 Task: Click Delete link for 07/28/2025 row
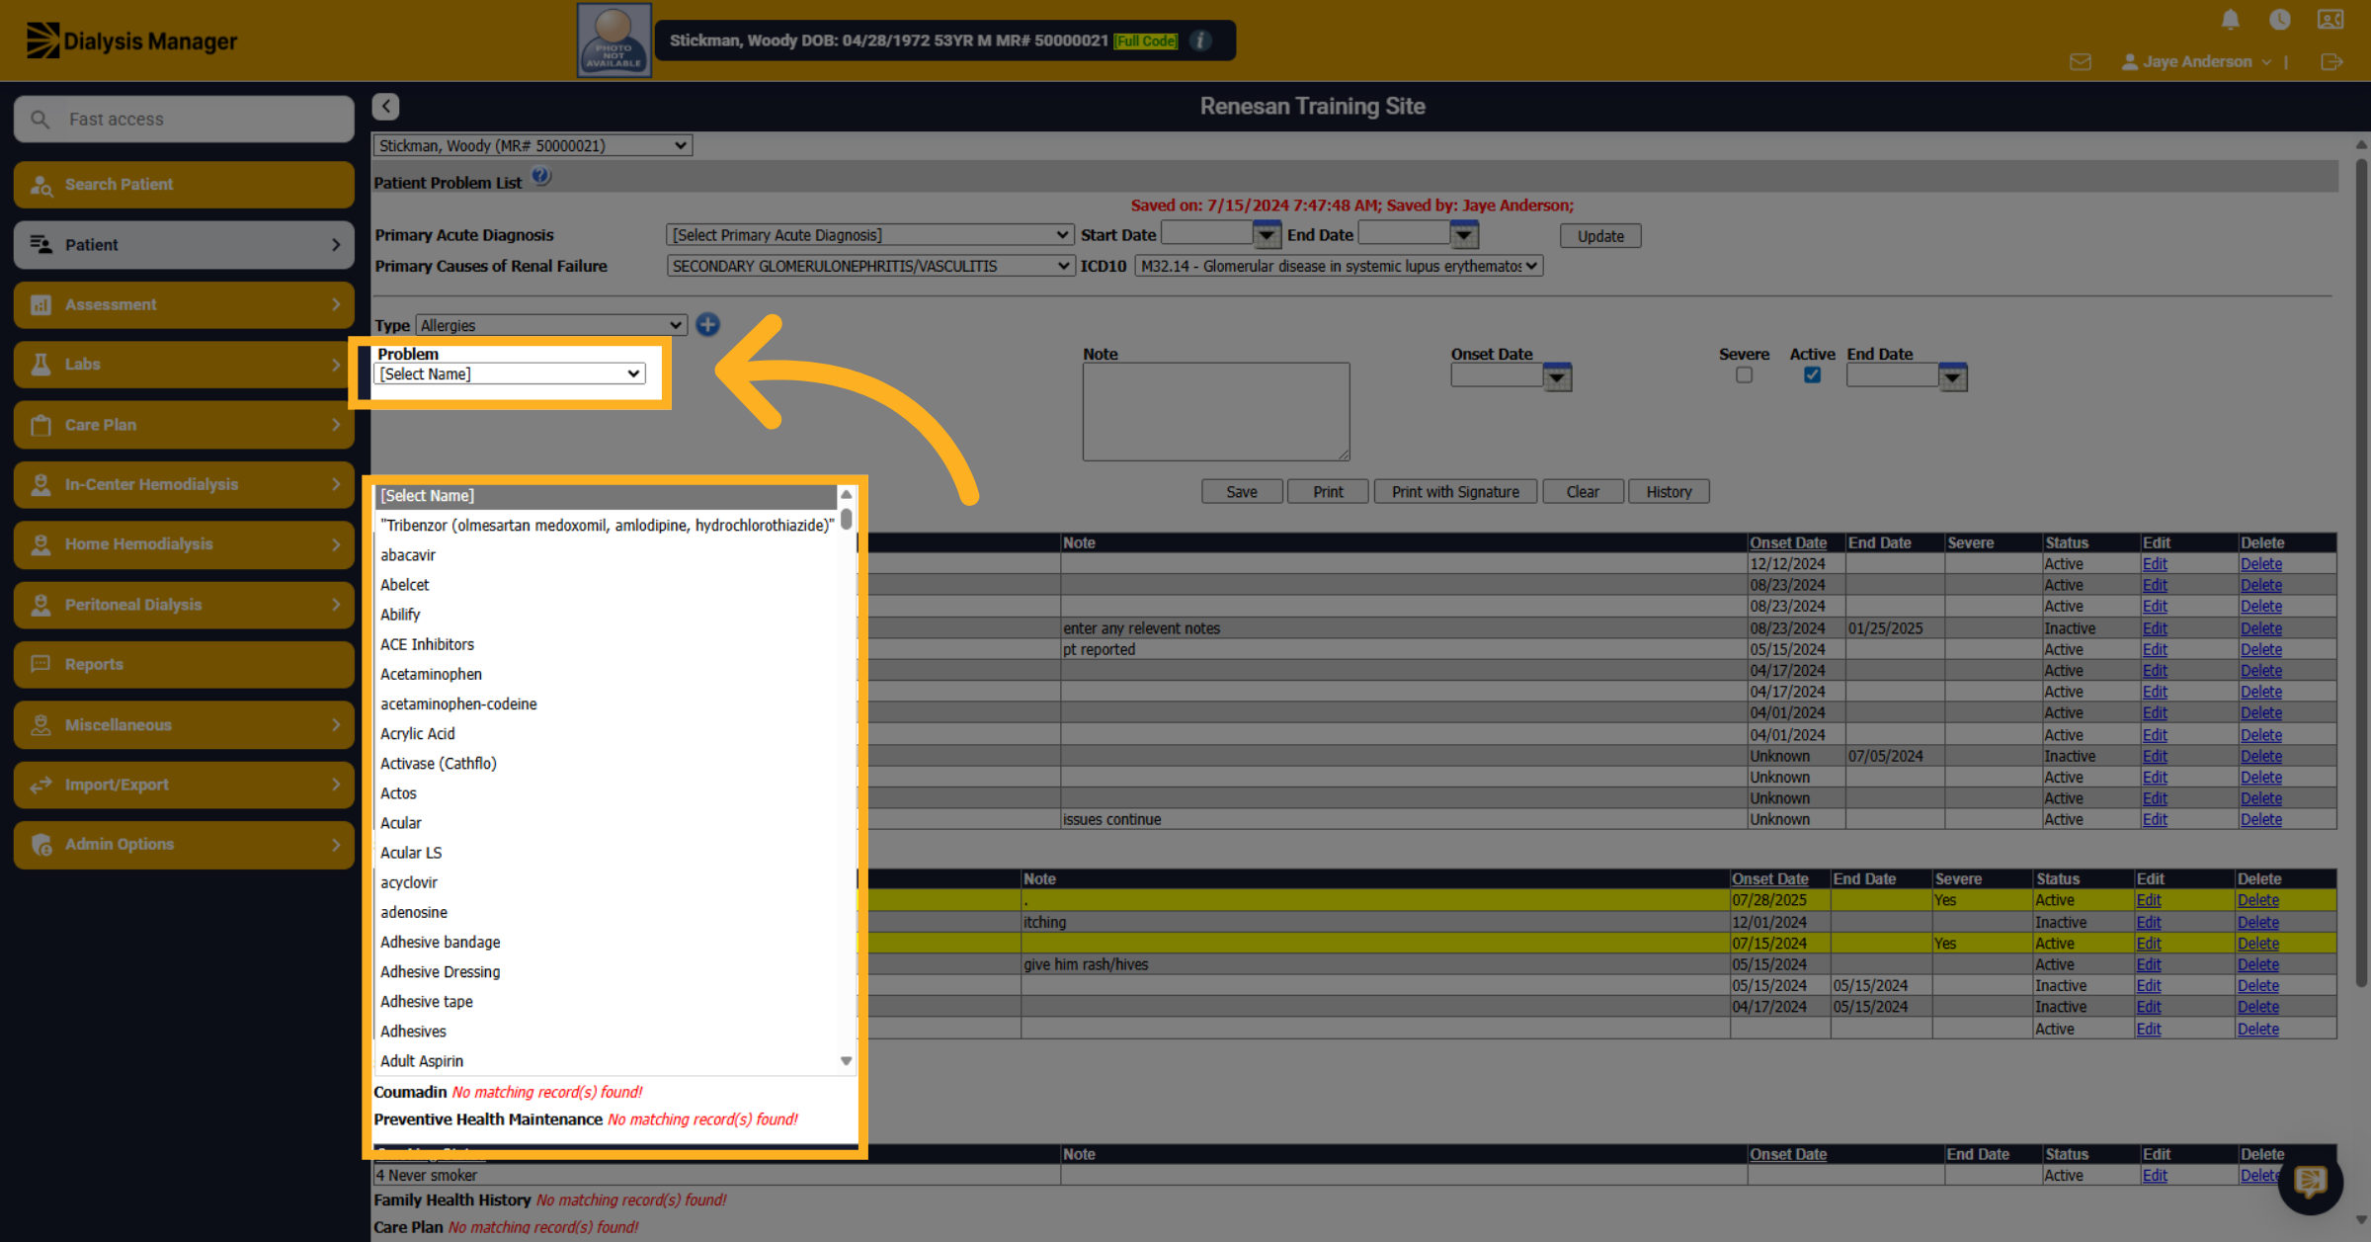click(x=2258, y=900)
